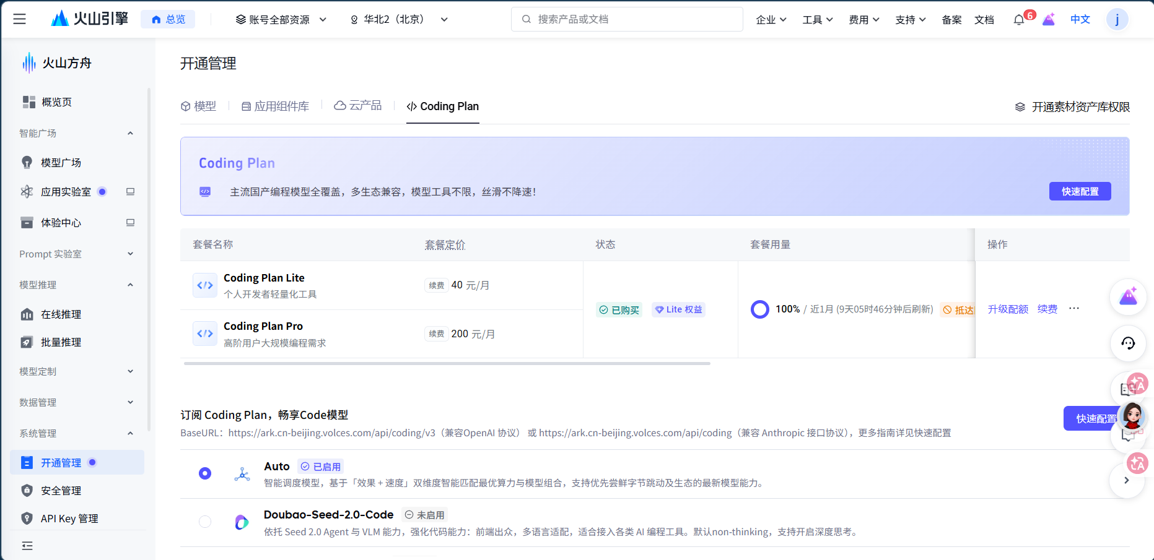The width and height of the screenshot is (1154, 560).
Task: Focus the 搜索产品或文档 search field
Action: coord(627,19)
